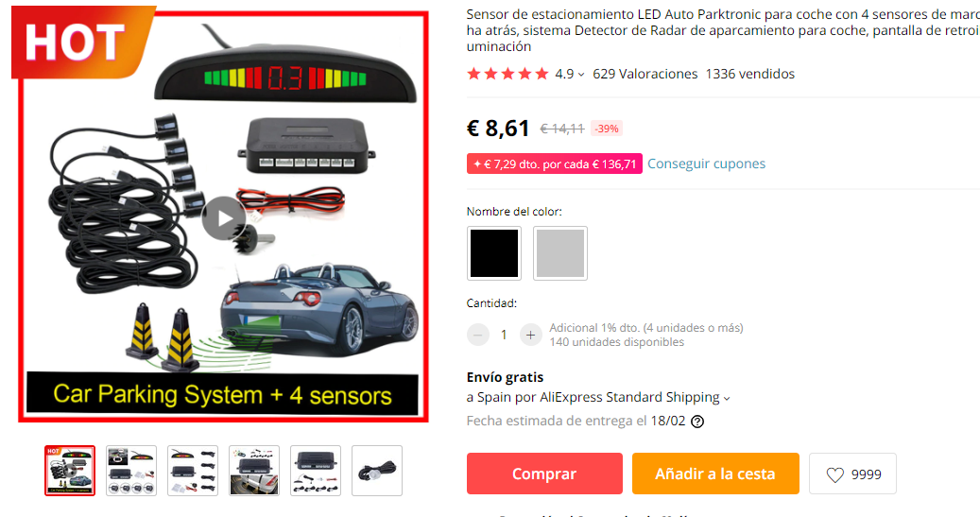
Task: Increase quantity with the plus button
Action: 530,336
